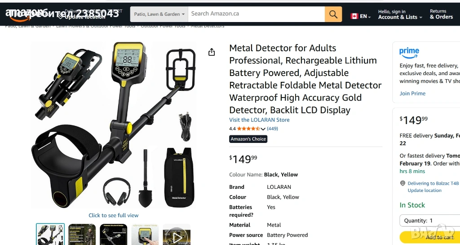Select the first product thumbnail image
Image resolution: width=460 pixels, height=245 pixels.
50,234
